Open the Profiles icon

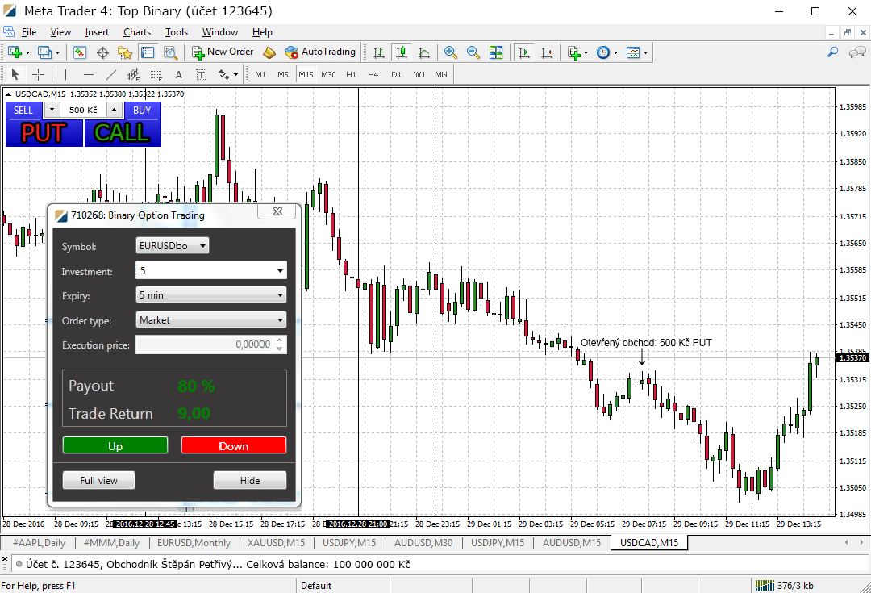tap(44, 52)
